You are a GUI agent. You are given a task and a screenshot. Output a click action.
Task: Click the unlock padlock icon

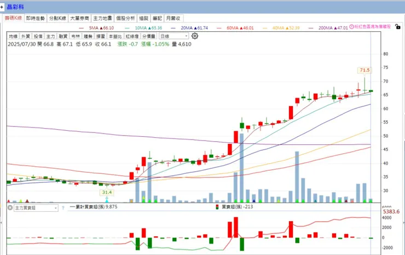click(x=398, y=26)
